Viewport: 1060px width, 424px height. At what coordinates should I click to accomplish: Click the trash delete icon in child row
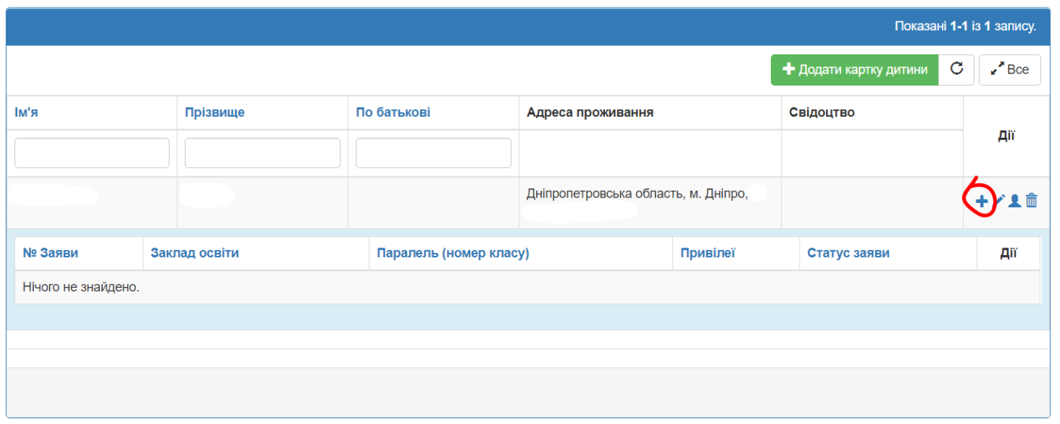1031,201
